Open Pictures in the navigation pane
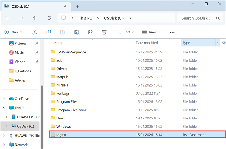The height and width of the screenshot is (149, 226). [20, 43]
